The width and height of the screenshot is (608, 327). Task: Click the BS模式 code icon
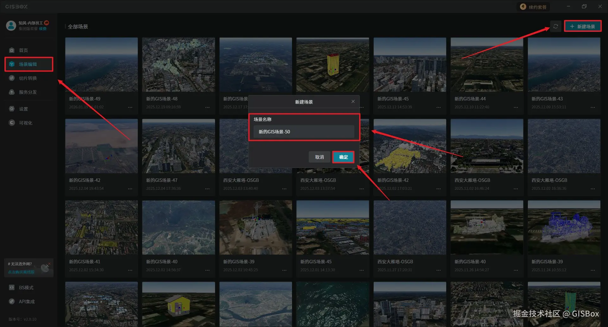(12, 287)
